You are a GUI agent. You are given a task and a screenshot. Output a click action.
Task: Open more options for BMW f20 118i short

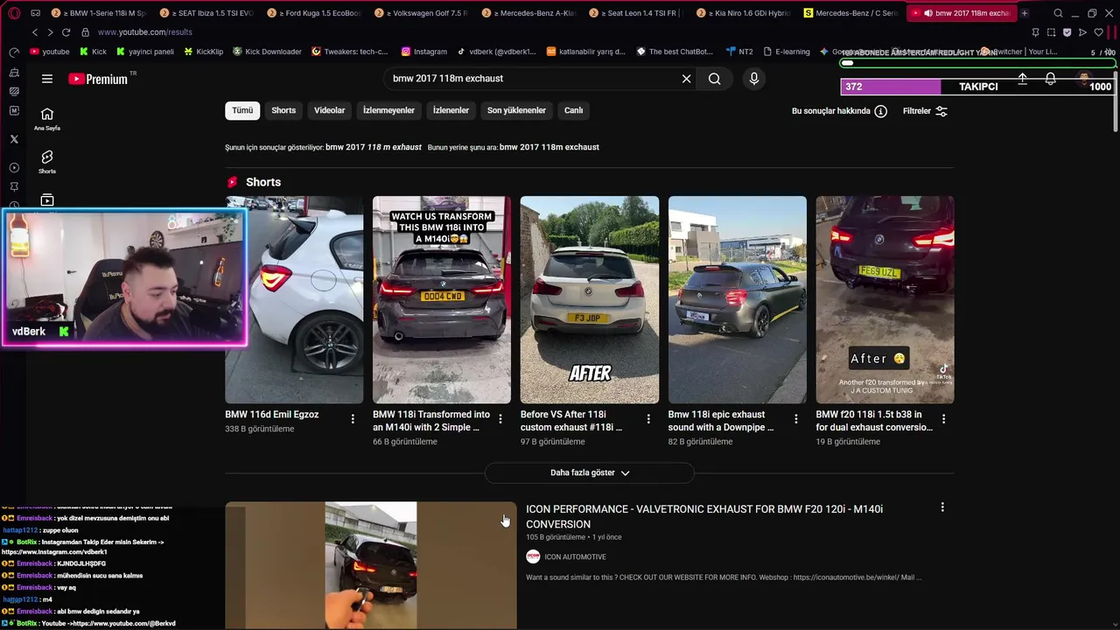(x=944, y=419)
